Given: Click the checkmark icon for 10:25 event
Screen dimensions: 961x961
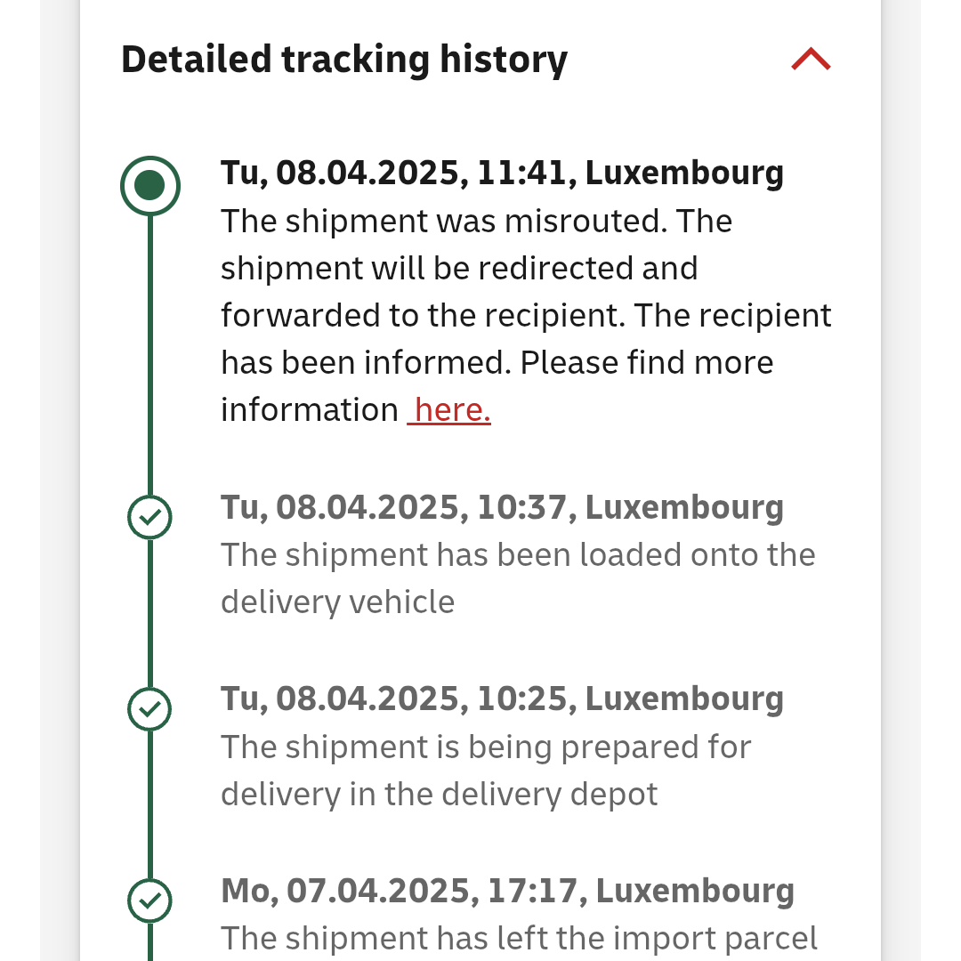Looking at the screenshot, I should coord(149,709).
